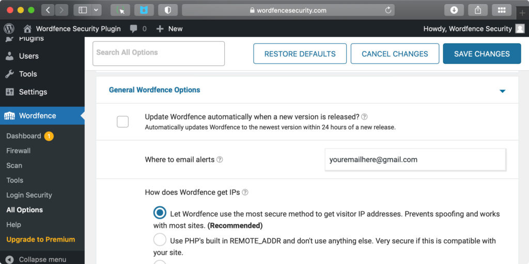Image resolution: width=529 pixels, height=264 pixels.
Task: Click the SAVE CHANGES button
Action: tap(482, 54)
